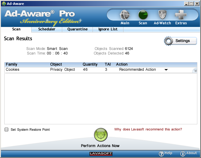This screenshot has width=201, height=158.
Task: Open the Help question mark icon
Action: coord(161,153)
